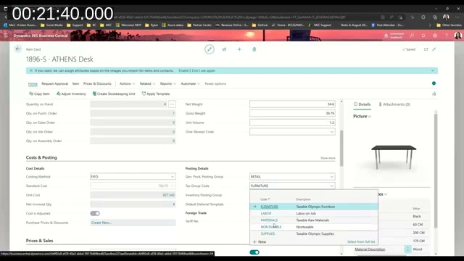Toggle the Tax Group Code dropdown arrow
This screenshot has height=261, width=464.
coord(331,186)
